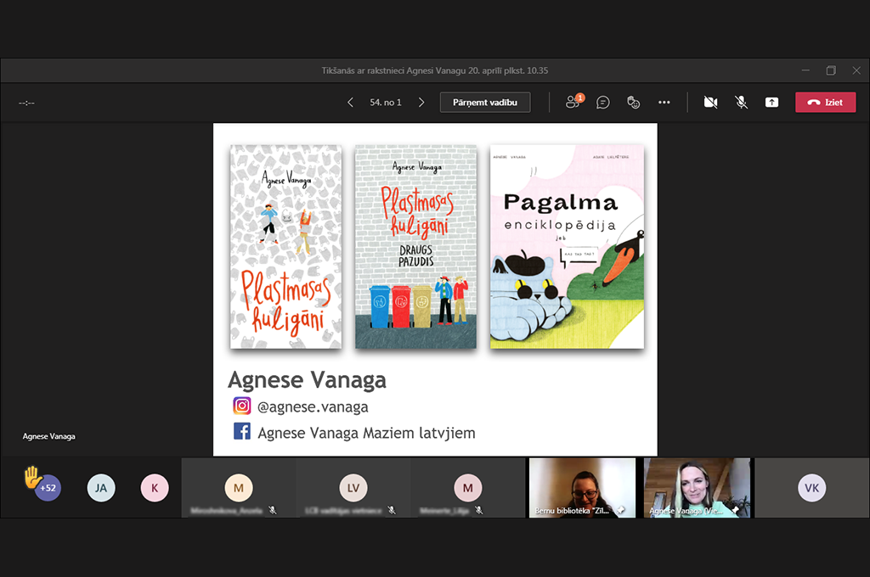Restore the window size

pyautogui.click(x=831, y=70)
